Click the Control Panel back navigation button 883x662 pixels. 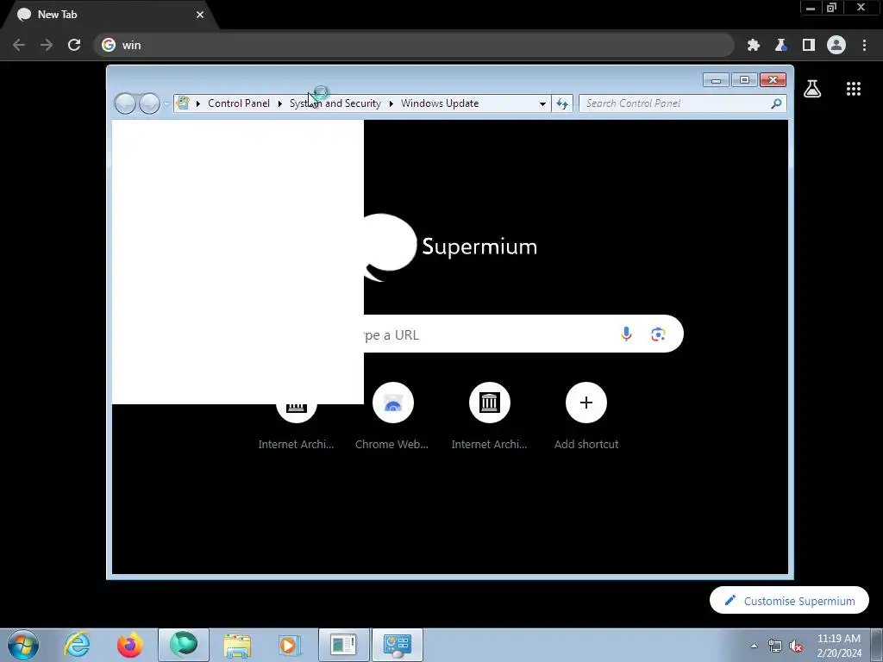pos(125,103)
